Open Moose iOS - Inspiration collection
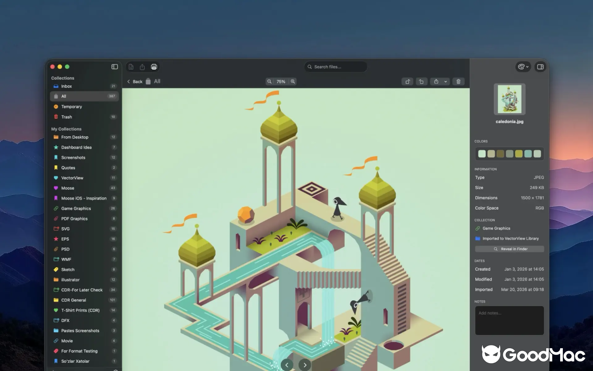Screen dimensions: 593x371 pyautogui.click(x=84, y=198)
